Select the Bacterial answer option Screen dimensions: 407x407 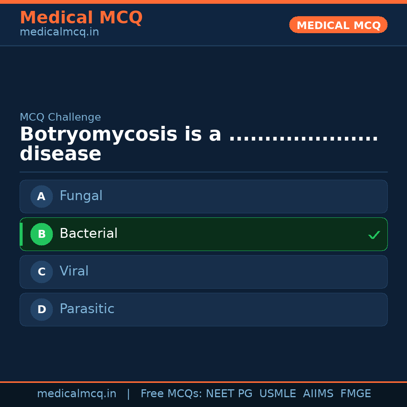coord(203,234)
